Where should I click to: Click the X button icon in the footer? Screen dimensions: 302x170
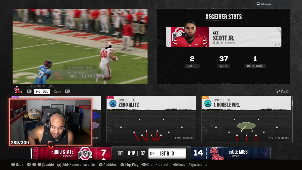pyautogui.click(x=34, y=164)
